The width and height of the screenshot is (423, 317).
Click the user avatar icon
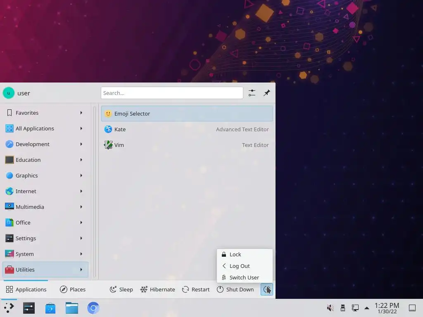[x=9, y=93]
